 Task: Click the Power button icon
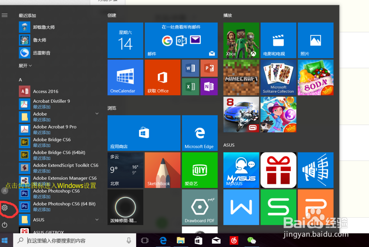click(4, 225)
